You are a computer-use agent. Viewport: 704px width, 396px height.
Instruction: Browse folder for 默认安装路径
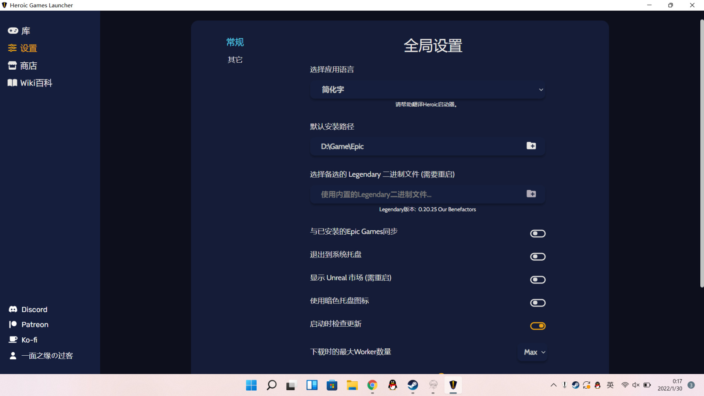[x=531, y=146]
